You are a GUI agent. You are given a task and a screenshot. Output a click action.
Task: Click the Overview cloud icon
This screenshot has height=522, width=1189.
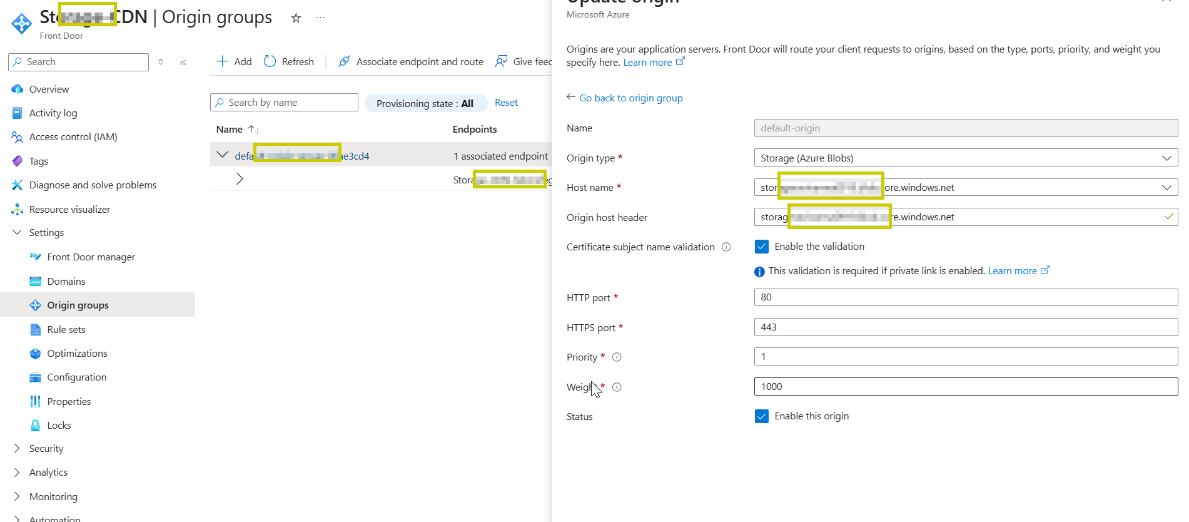[18, 90]
